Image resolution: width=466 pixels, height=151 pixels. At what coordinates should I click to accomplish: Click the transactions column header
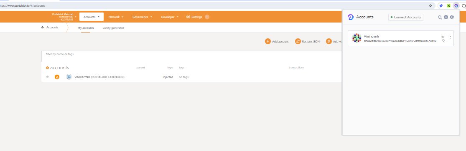click(x=296, y=68)
